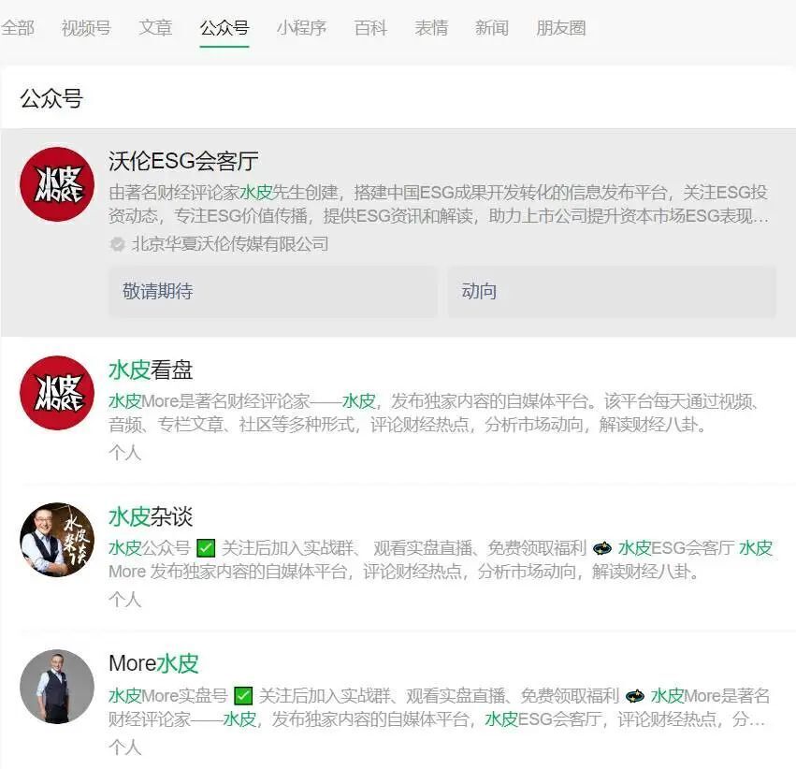
Task: Open the 朋友圈 tab
Action: tap(561, 28)
